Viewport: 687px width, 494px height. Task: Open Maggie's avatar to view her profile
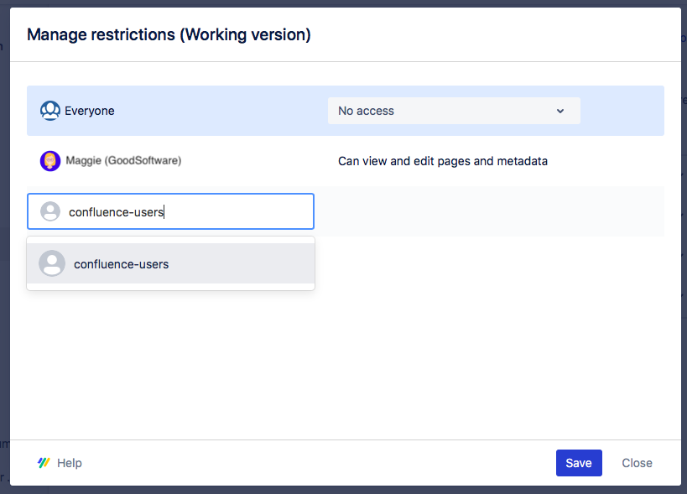(49, 160)
